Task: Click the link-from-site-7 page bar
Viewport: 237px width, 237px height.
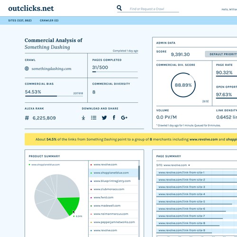Action: [x=197, y=216]
